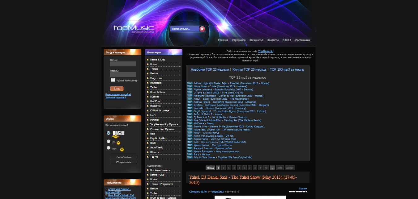Click the TOP badge beside Алсу - Иногда
The image size is (418, 199).
pos(190,154)
